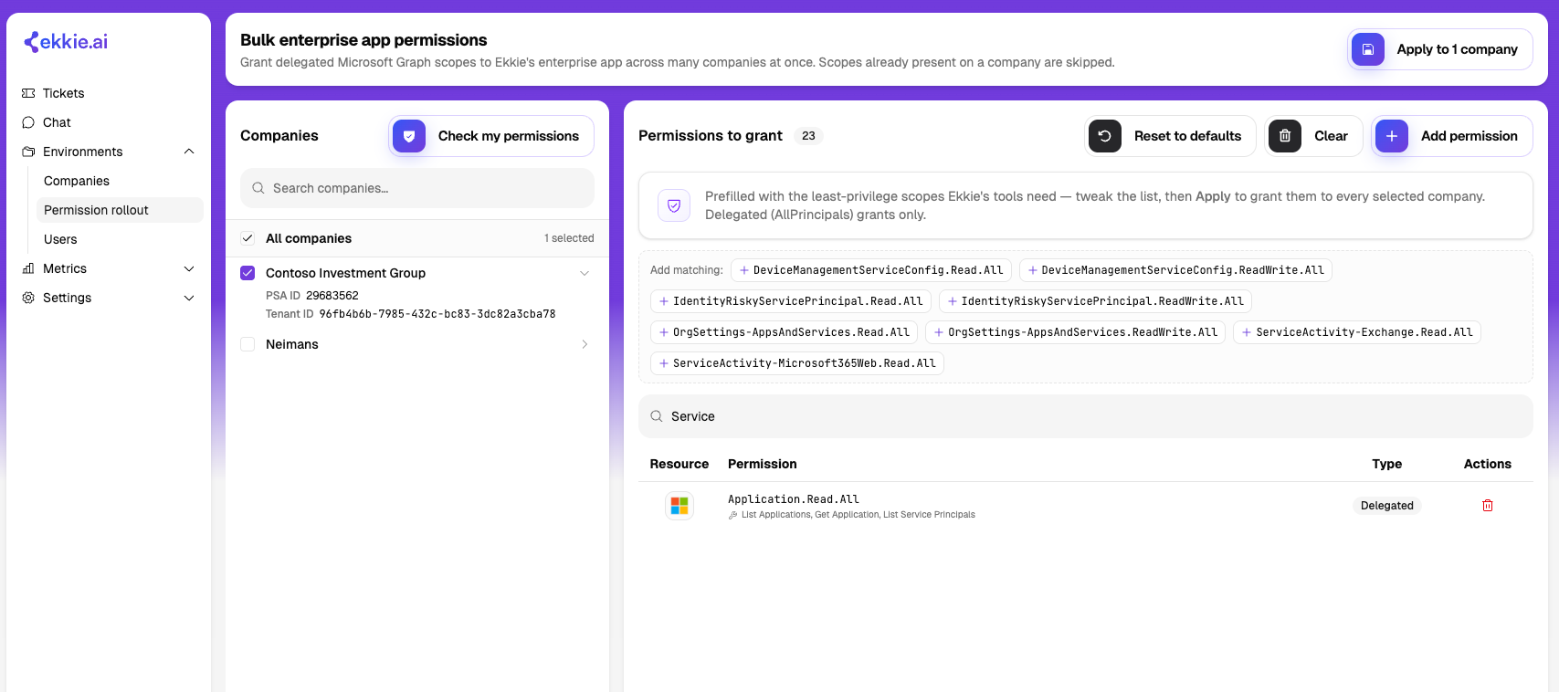Check the Neimans checkbox

pyautogui.click(x=248, y=344)
